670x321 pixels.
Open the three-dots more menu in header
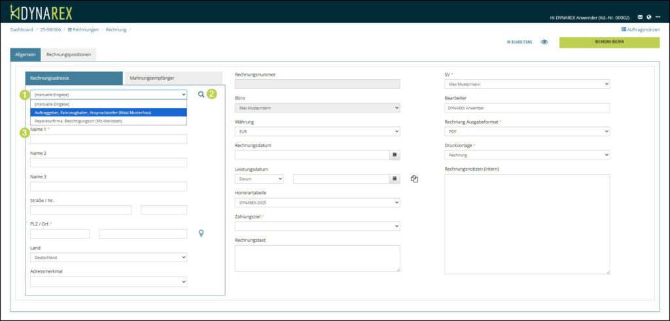658,17
